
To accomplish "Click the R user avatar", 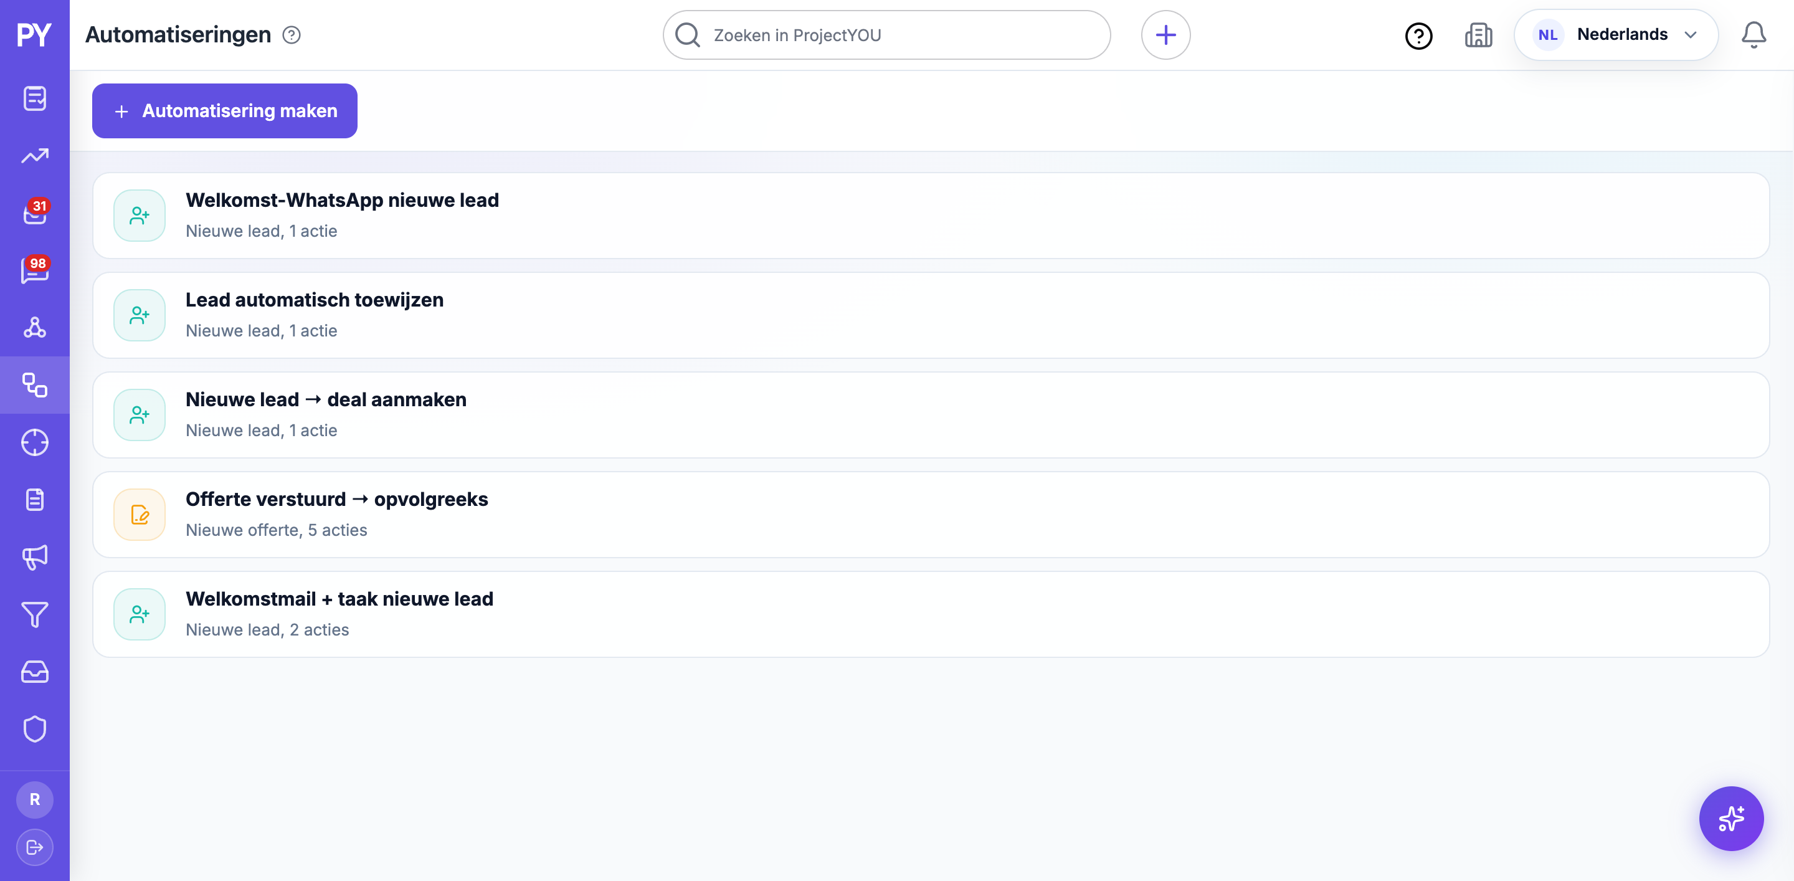I will click(35, 799).
